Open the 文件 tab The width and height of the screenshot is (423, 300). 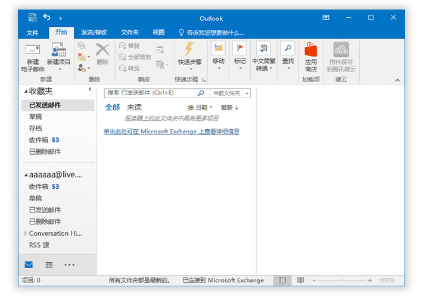(32, 33)
